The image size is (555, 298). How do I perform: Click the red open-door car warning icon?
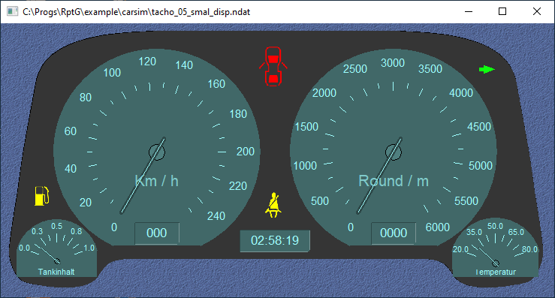pos(273,66)
